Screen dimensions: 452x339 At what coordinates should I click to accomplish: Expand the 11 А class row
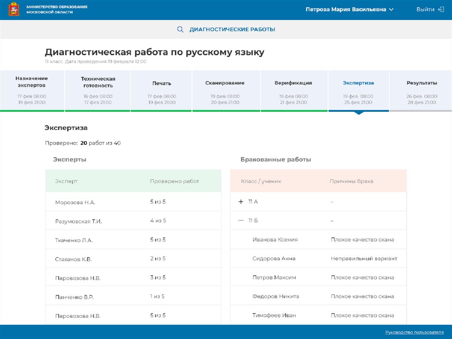click(x=241, y=202)
